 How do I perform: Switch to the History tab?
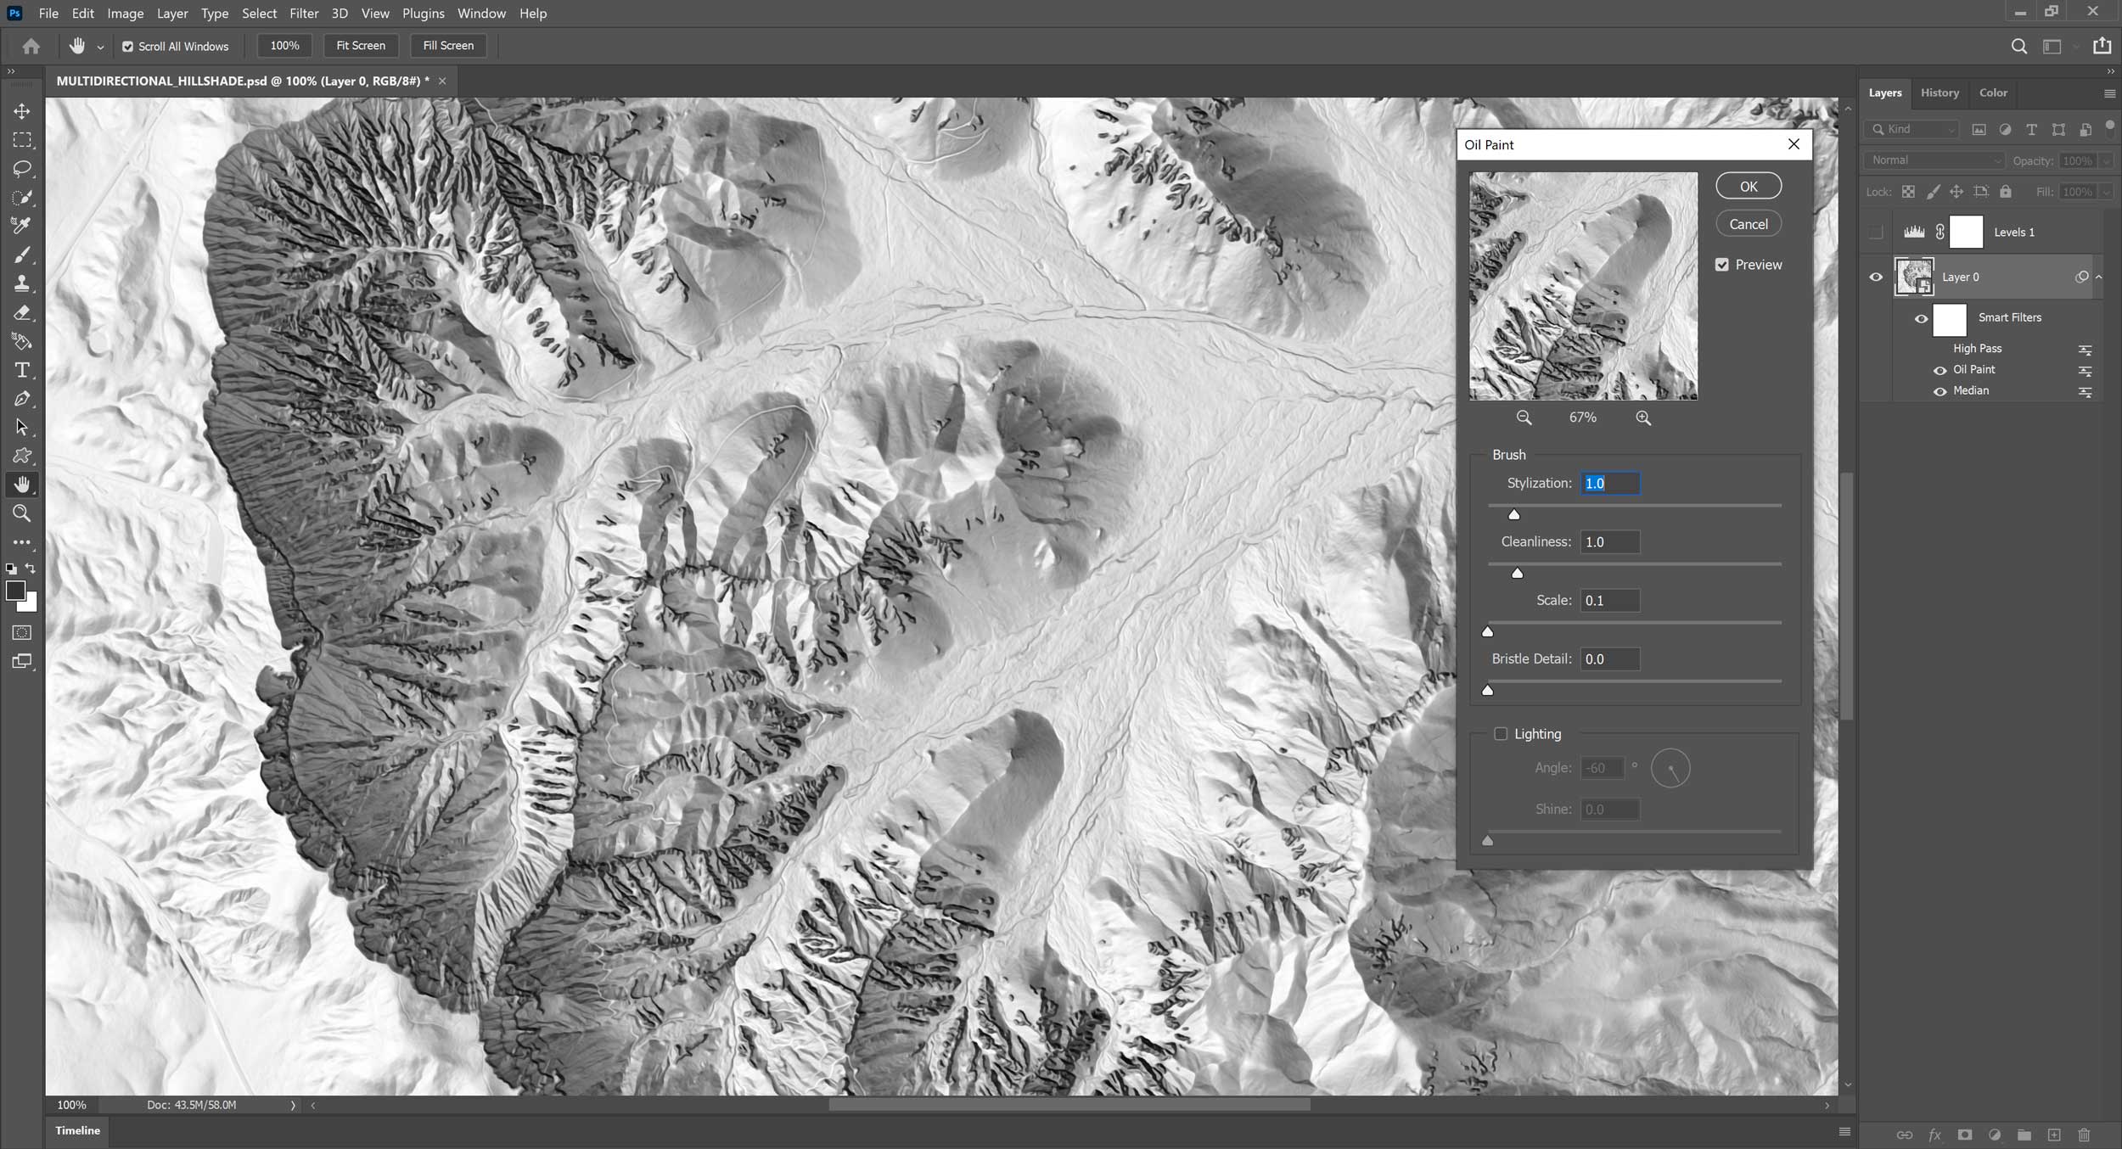tap(1940, 92)
